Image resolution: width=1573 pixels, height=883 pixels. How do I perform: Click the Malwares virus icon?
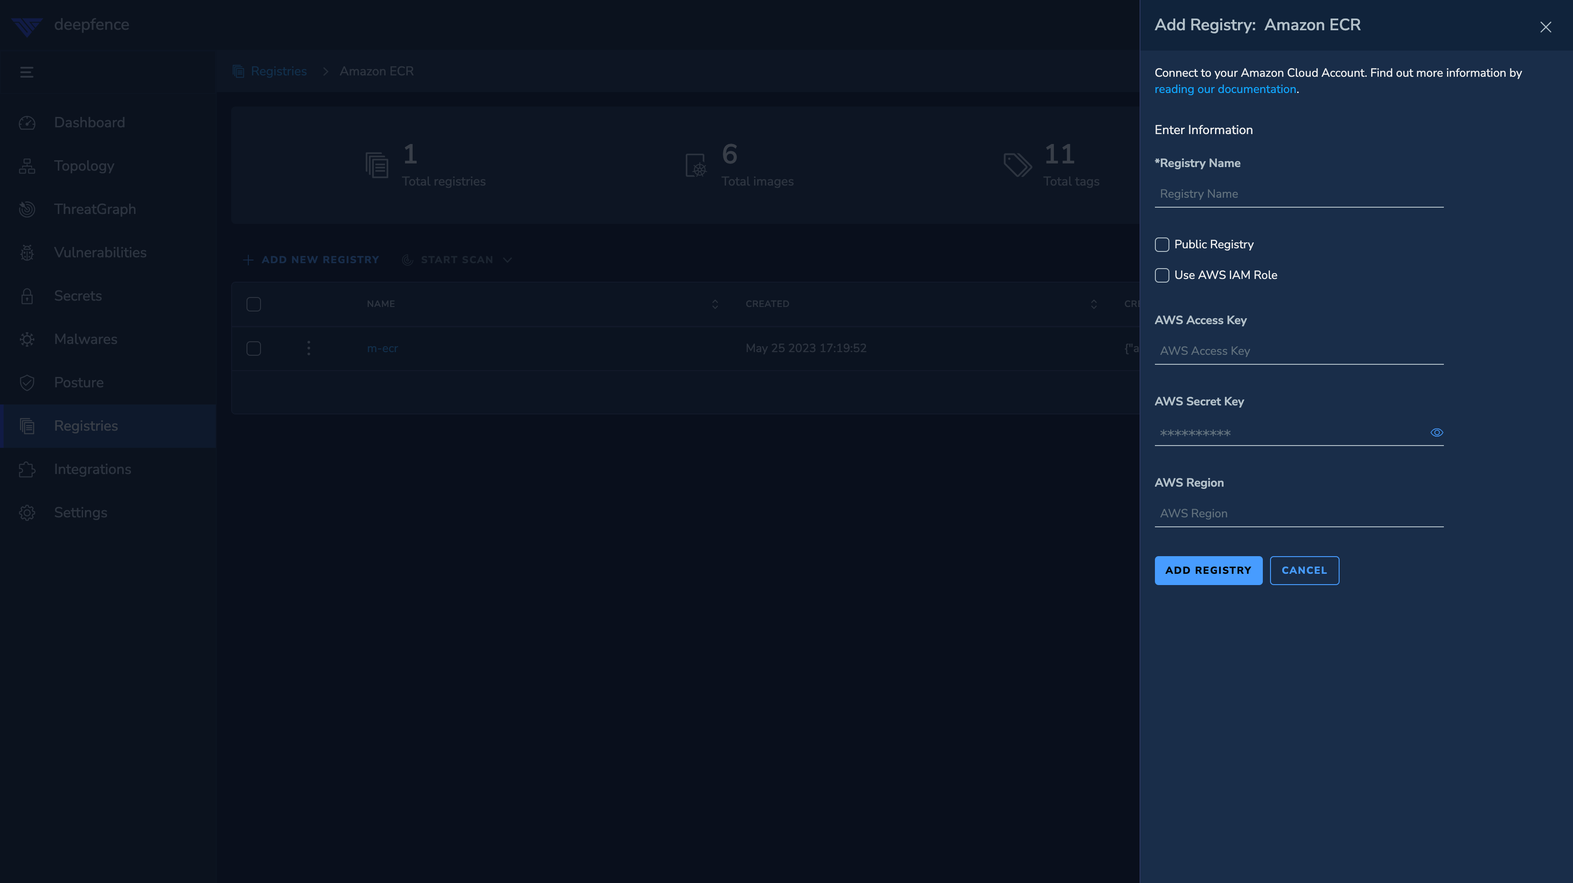pyautogui.click(x=27, y=339)
